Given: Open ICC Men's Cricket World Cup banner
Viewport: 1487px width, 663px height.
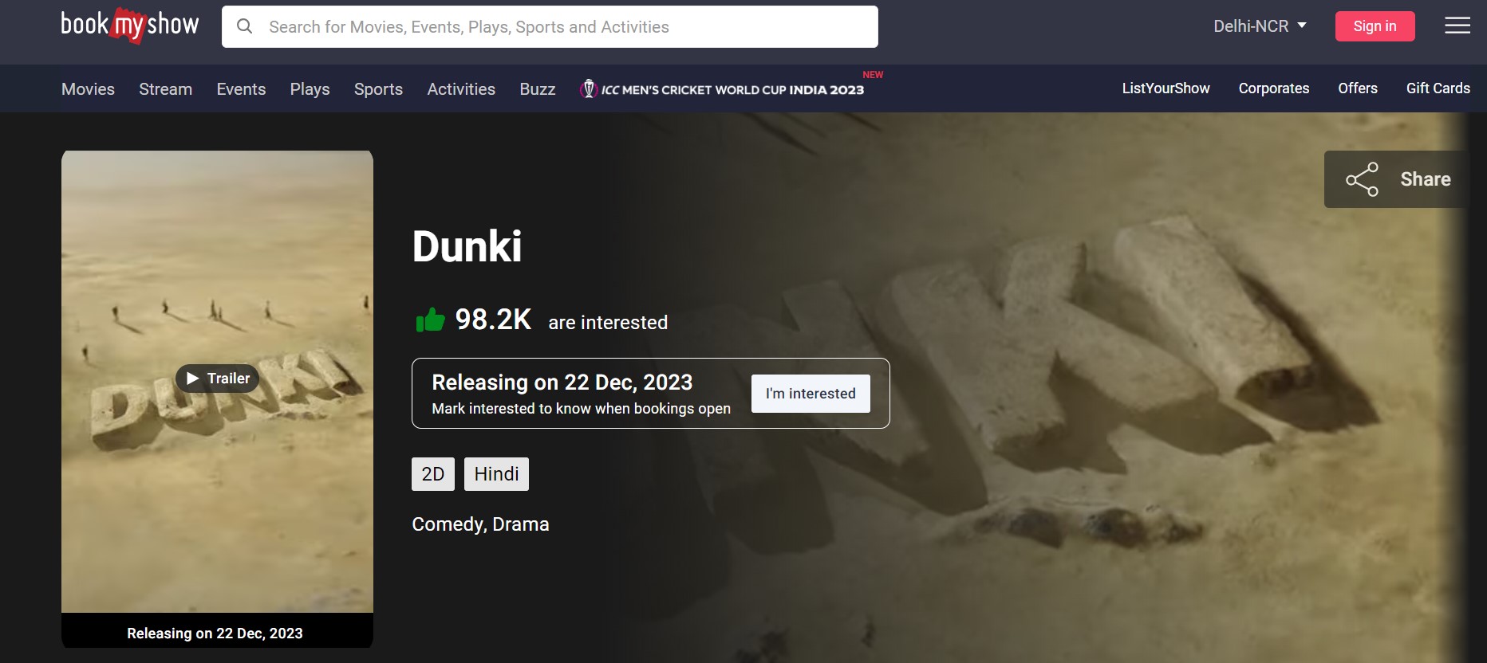Looking at the screenshot, I should click(723, 89).
